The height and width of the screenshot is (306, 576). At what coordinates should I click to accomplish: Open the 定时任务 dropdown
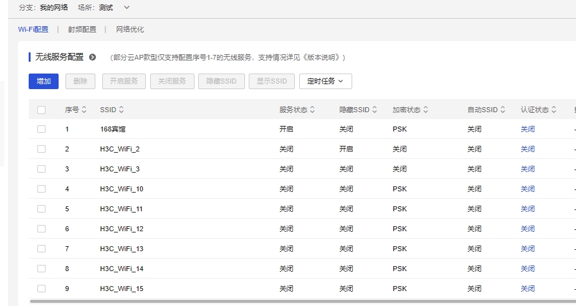tap(325, 81)
